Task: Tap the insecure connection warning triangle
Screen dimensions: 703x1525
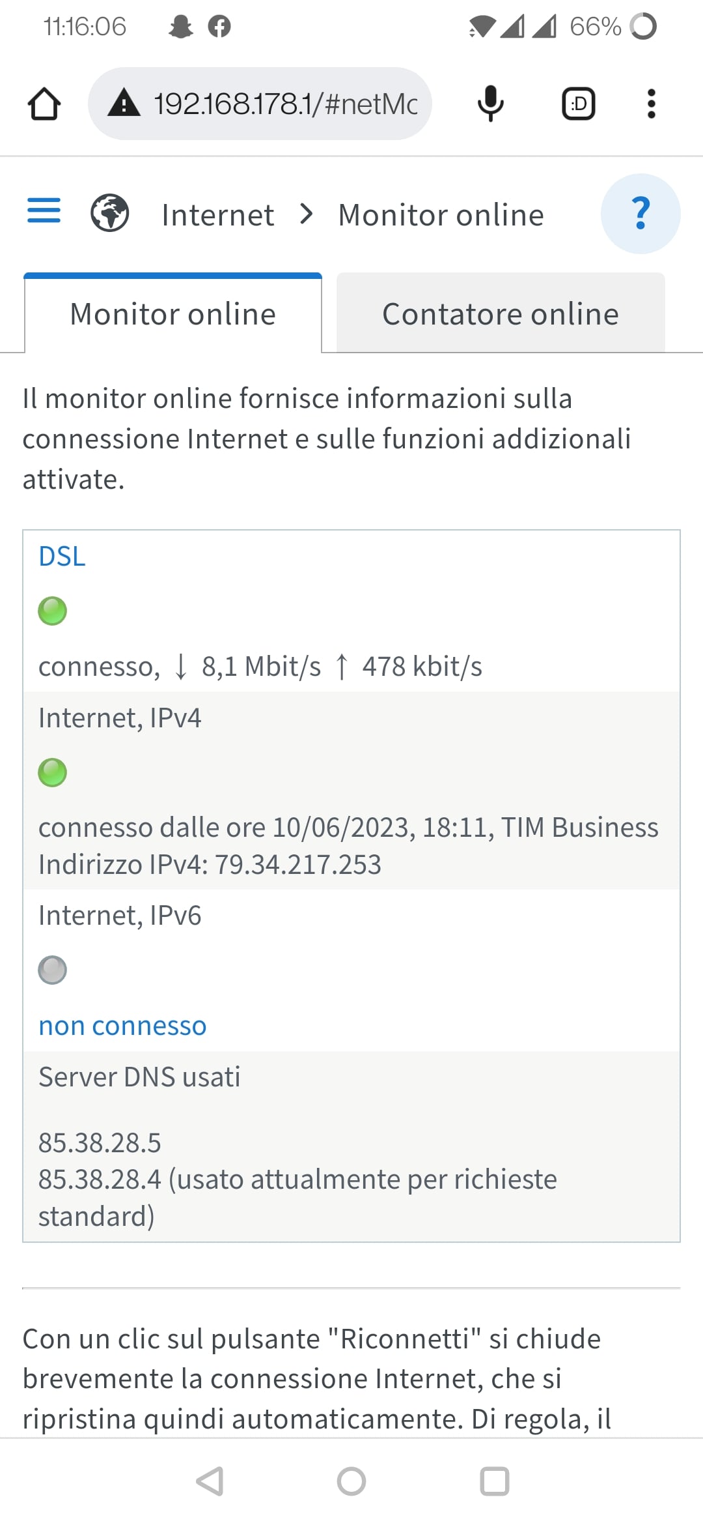Action: pyautogui.click(x=124, y=104)
